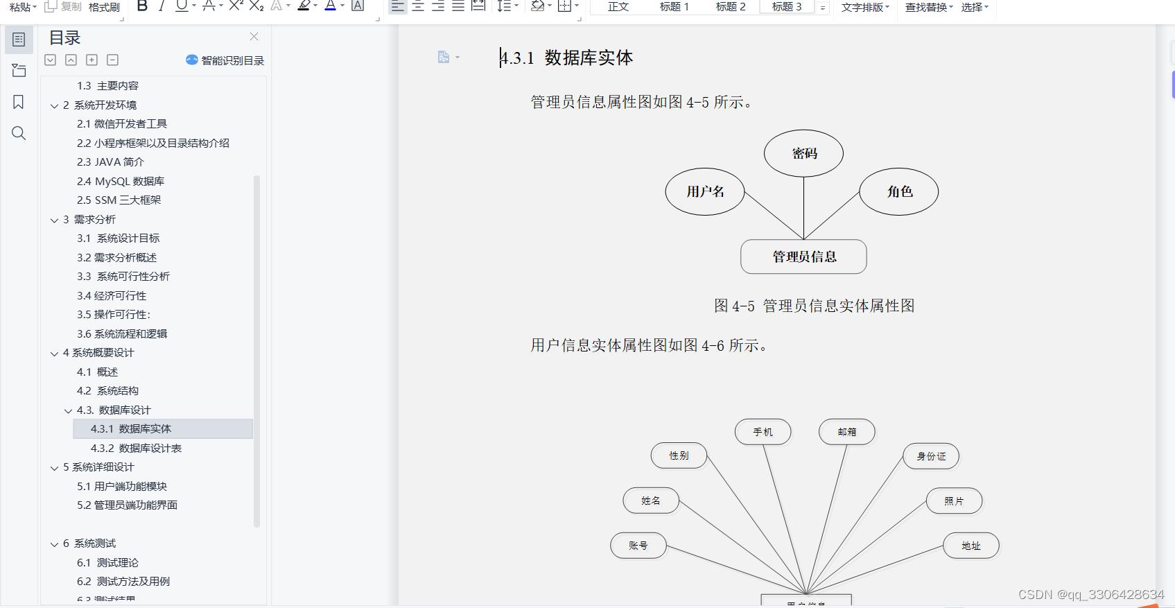The width and height of the screenshot is (1175, 608).
Task: Open line spacing dropdown arrow
Action: [516, 6]
